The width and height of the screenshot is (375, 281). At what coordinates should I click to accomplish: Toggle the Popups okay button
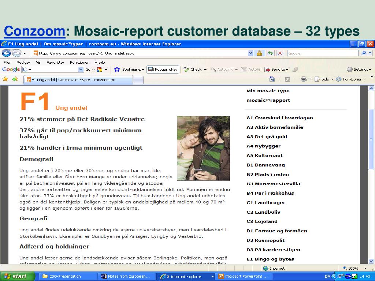[x=163, y=69]
